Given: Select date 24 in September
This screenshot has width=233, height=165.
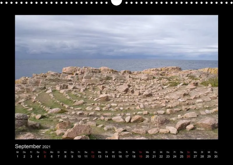Looking at the screenshot, I should [x=175, y=157].
